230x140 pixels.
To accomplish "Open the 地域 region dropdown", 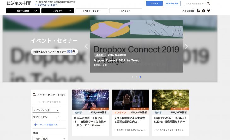I will tap(49, 138).
